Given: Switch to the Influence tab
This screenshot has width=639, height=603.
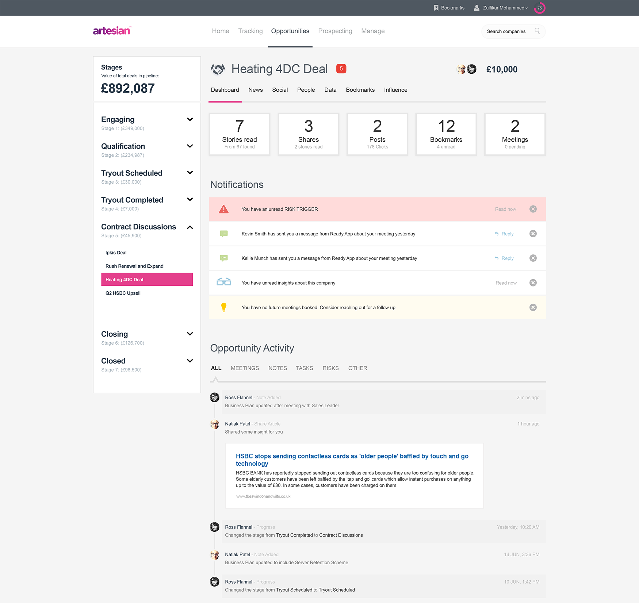Looking at the screenshot, I should (395, 90).
